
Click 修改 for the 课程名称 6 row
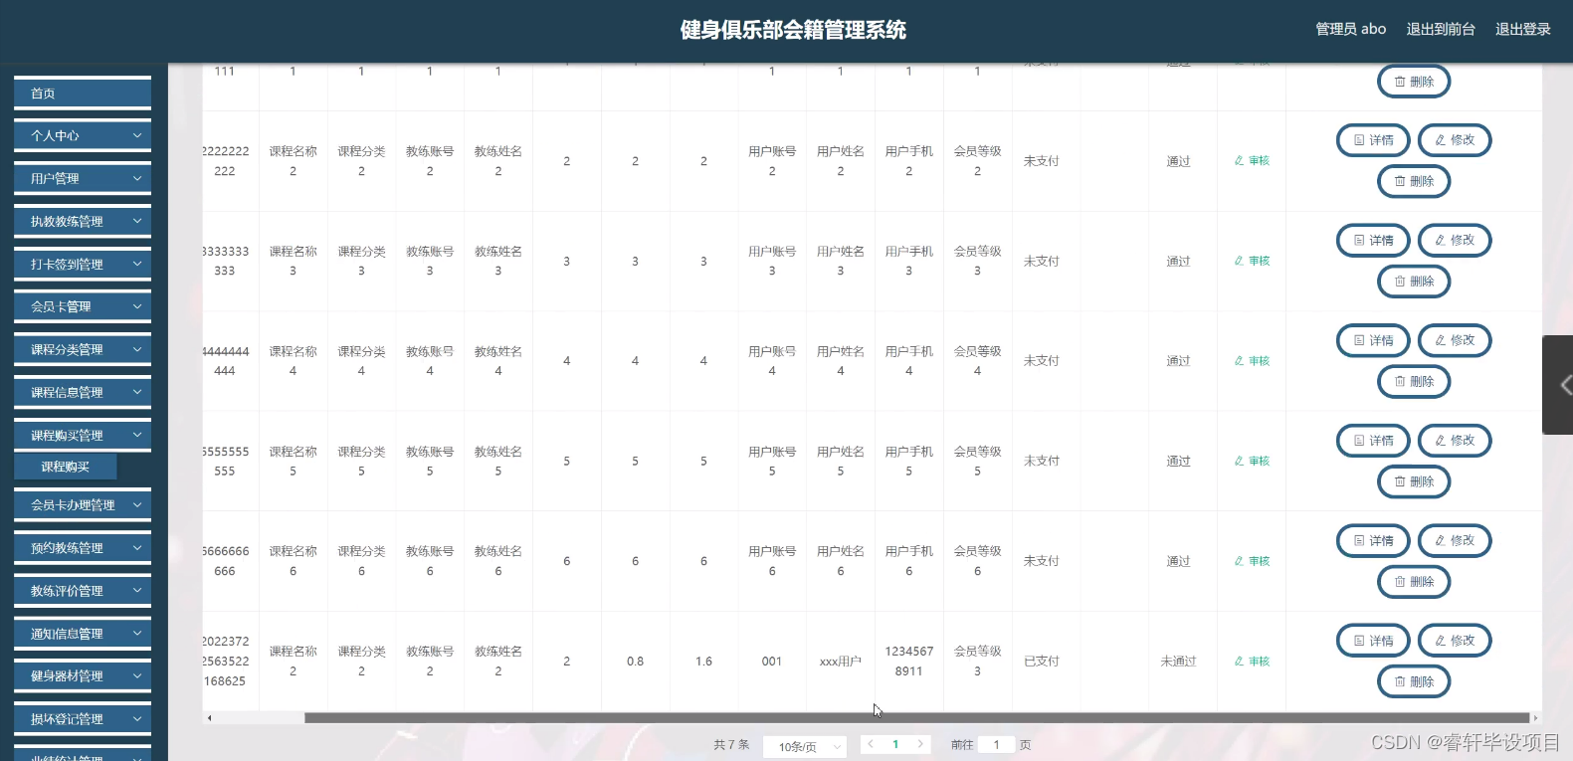1455,541
